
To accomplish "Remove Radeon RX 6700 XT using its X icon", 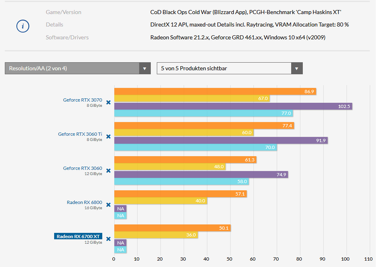I will [108, 239].
